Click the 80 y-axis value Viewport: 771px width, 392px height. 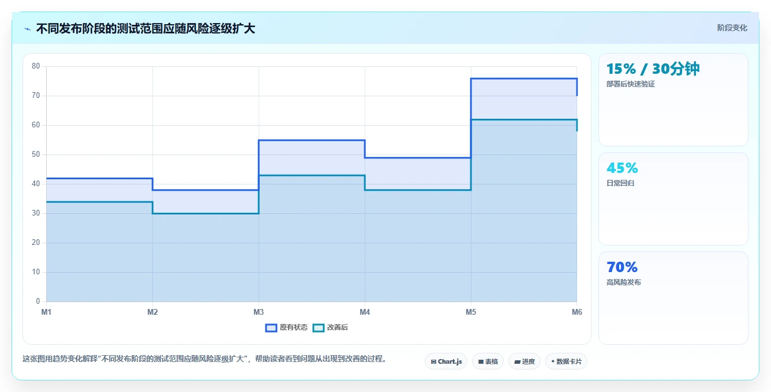[36, 66]
